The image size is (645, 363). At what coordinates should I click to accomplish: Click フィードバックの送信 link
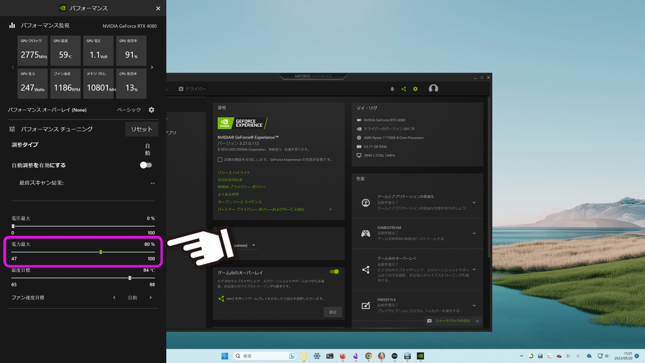tap(451, 321)
